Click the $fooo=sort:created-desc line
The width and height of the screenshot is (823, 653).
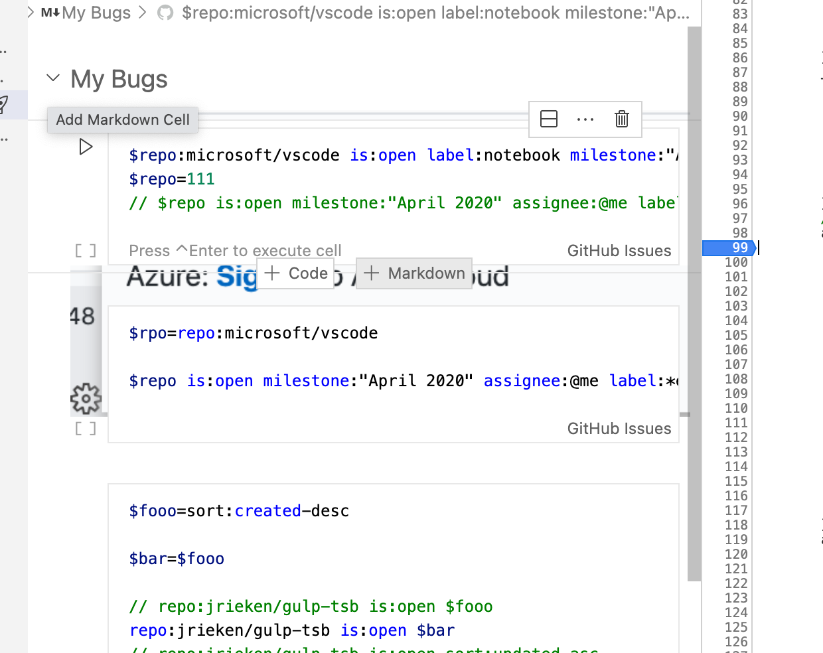click(x=239, y=511)
